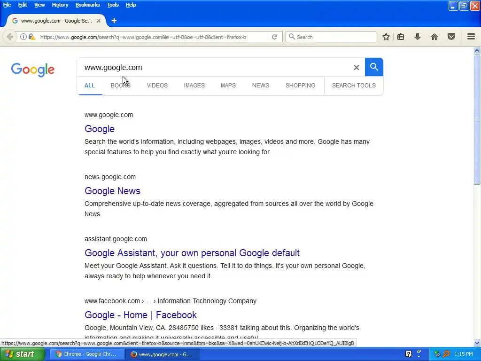Open the Google Assistant result link
This screenshot has width=481, height=361.
192,253
